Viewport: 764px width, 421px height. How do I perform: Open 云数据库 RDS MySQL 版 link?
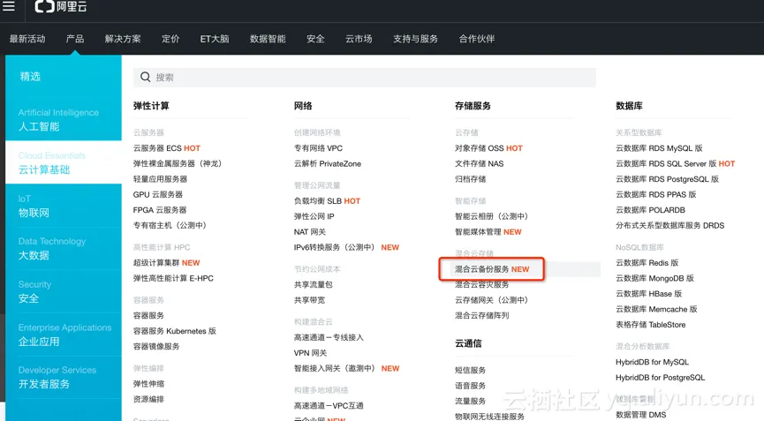click(x=659, y=148)
